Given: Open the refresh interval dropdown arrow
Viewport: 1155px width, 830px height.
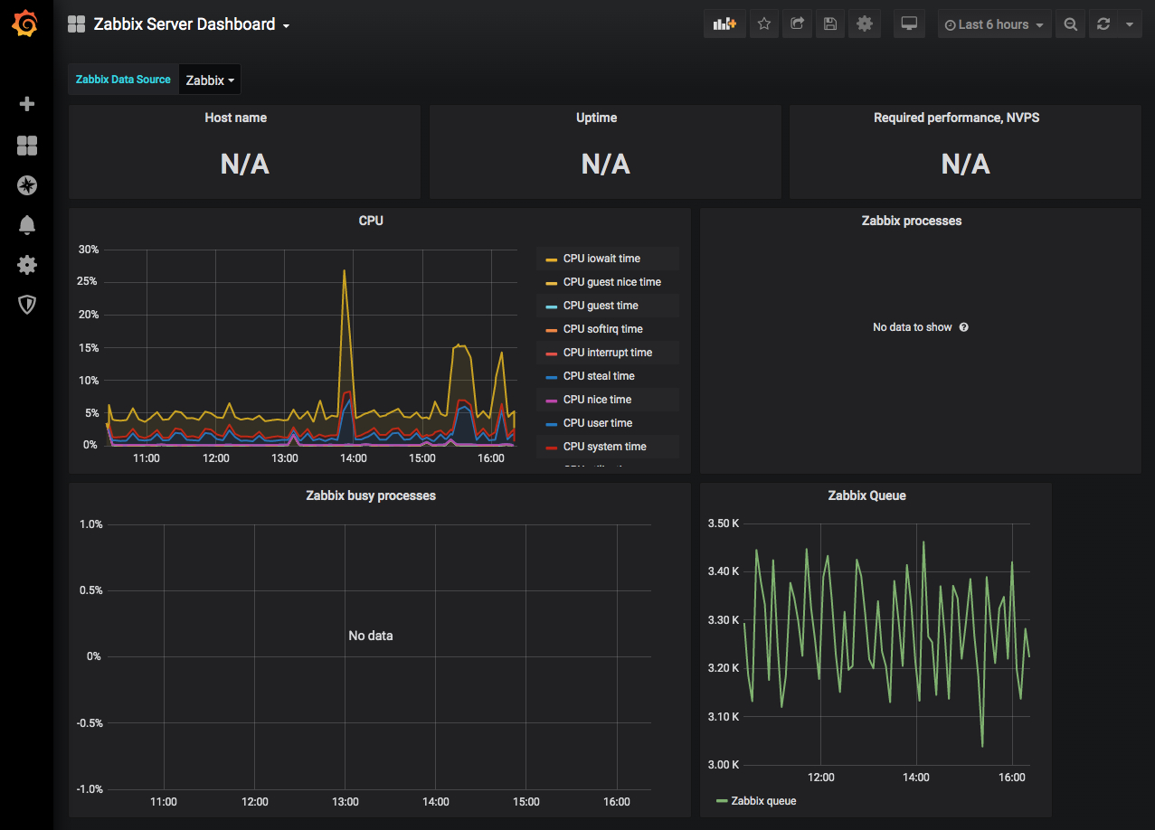Looking at the screenshot, I should (x=1130, y=24).
